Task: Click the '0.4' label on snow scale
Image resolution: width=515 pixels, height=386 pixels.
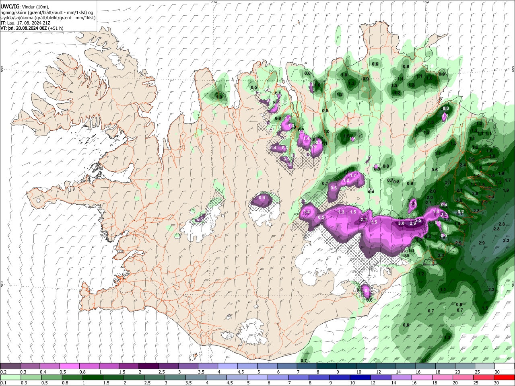Action: pyautogui.click(x=43, y=372)
